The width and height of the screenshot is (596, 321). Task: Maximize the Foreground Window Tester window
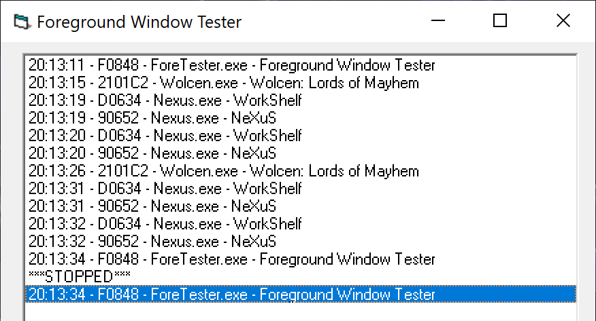click(500, 21)
